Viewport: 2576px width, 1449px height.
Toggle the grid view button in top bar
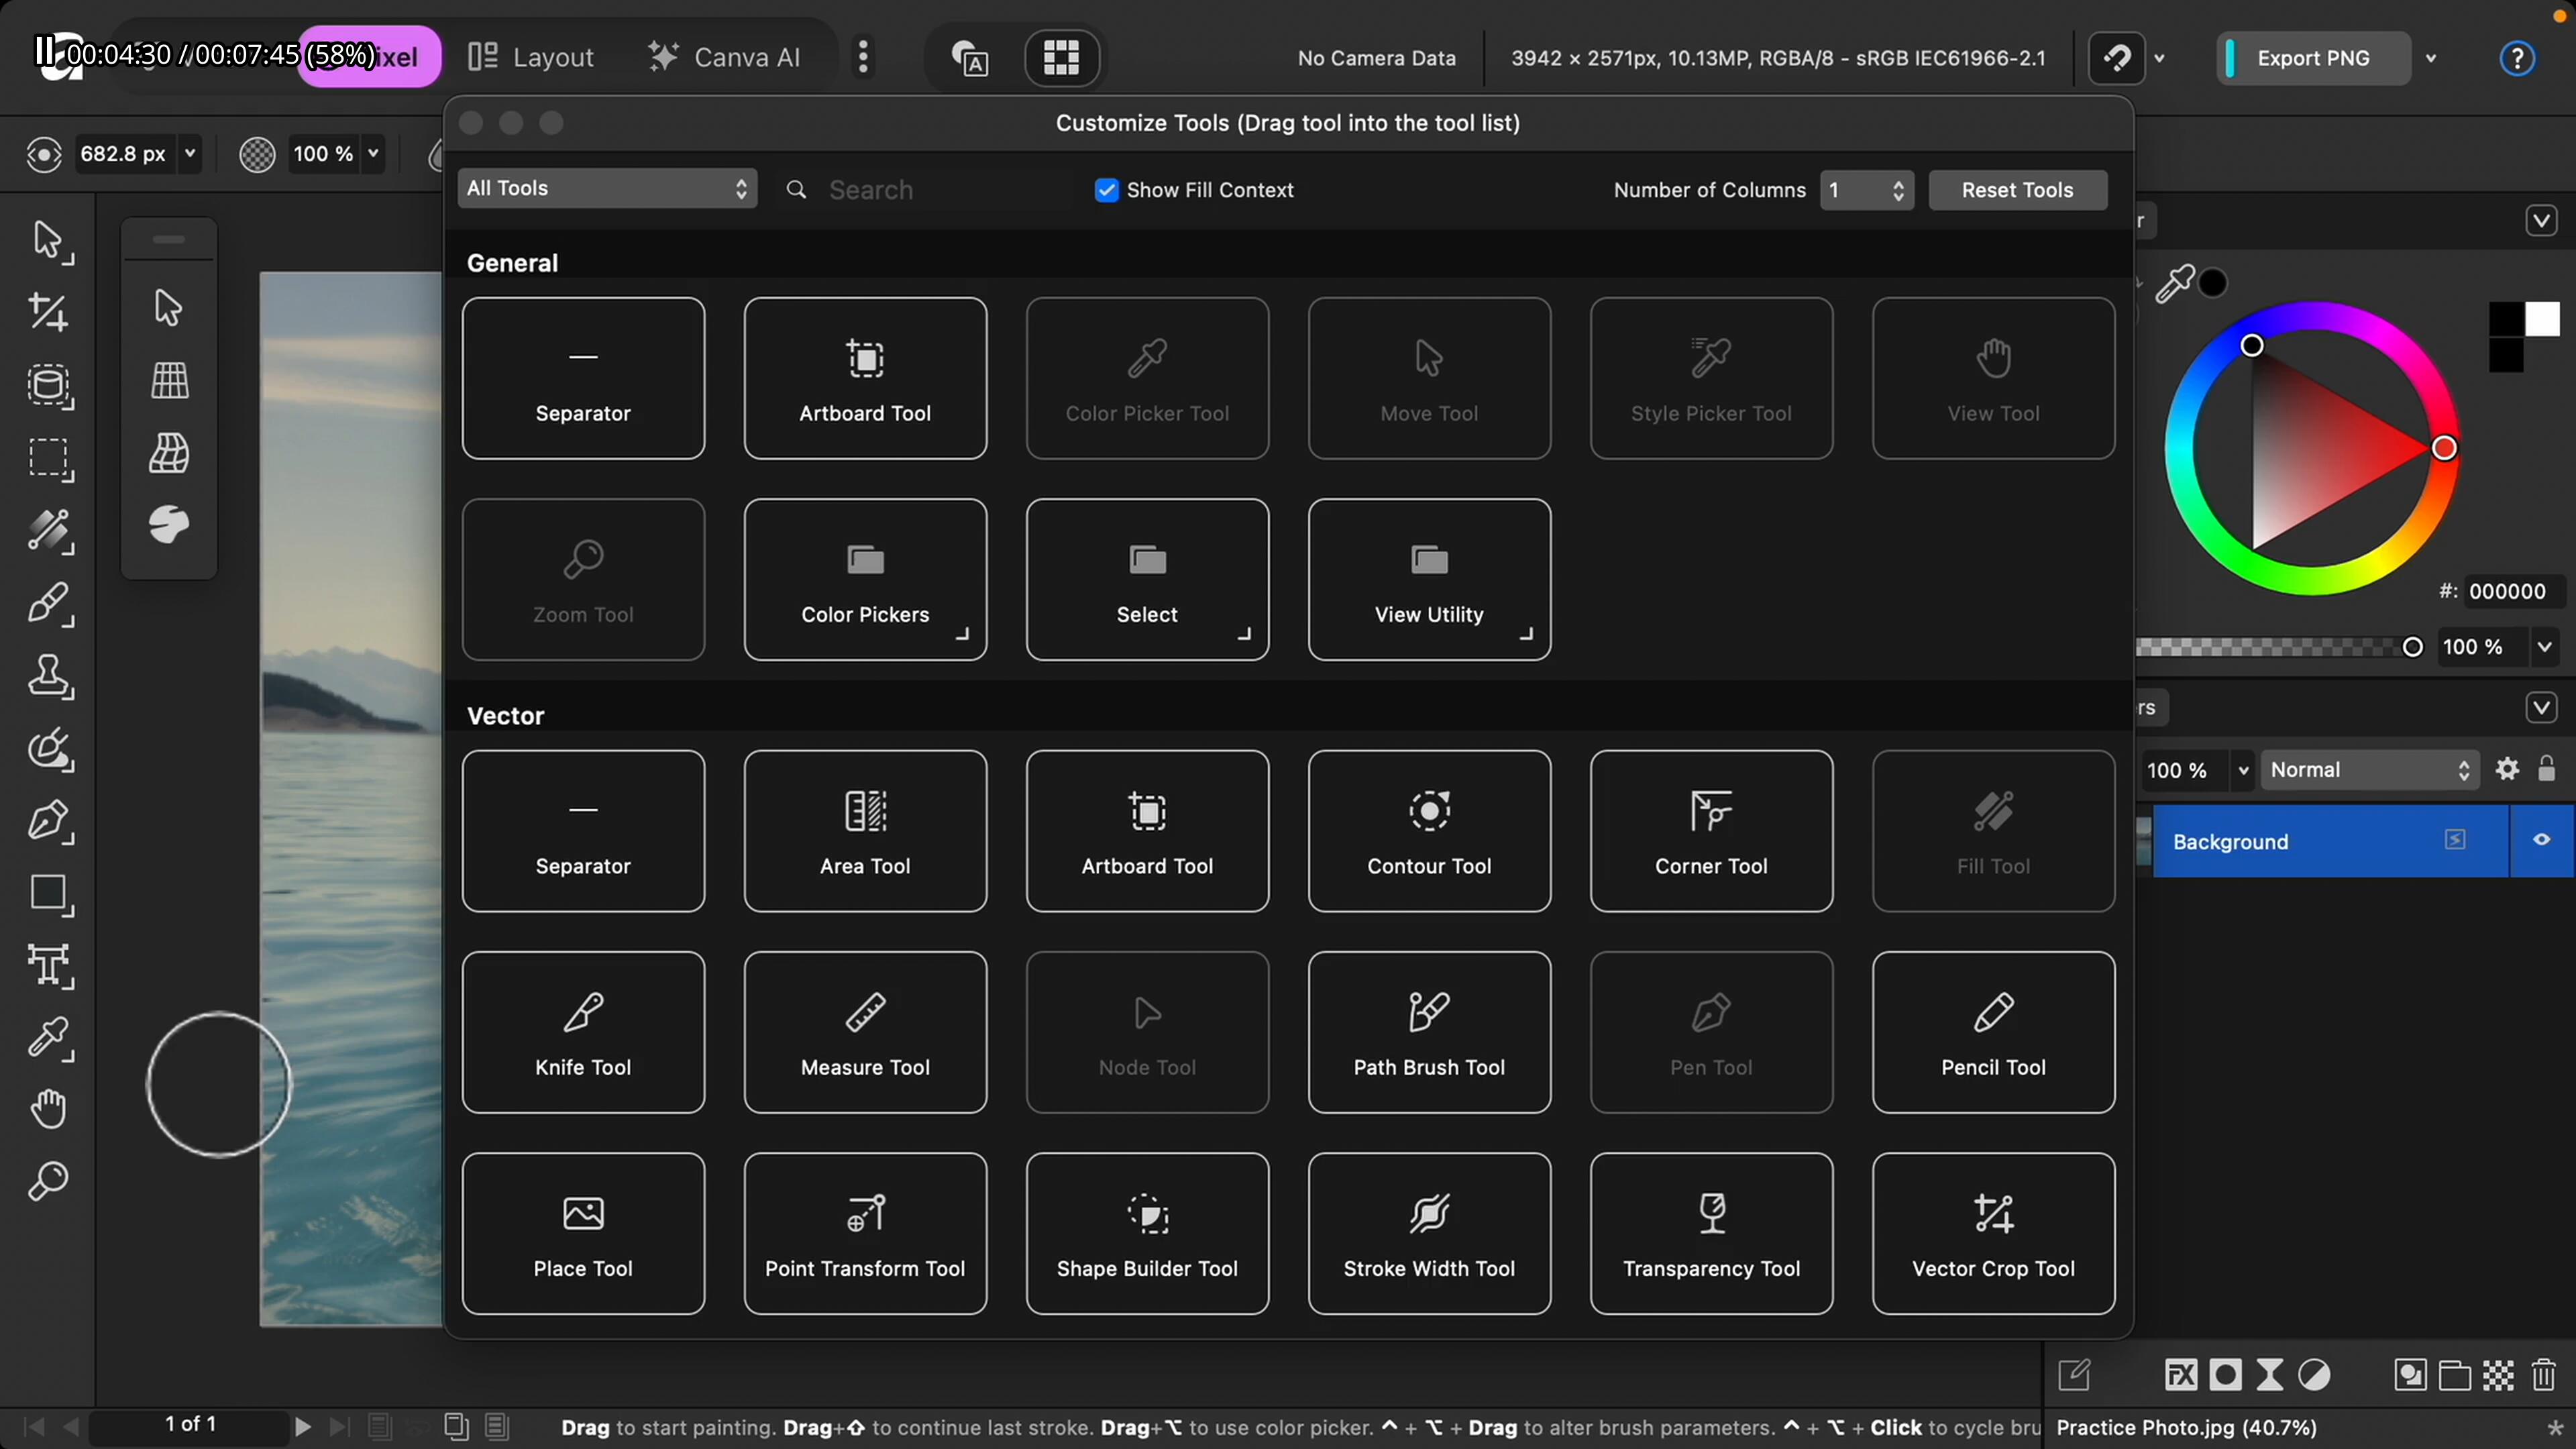click(x=1061, y=57)
